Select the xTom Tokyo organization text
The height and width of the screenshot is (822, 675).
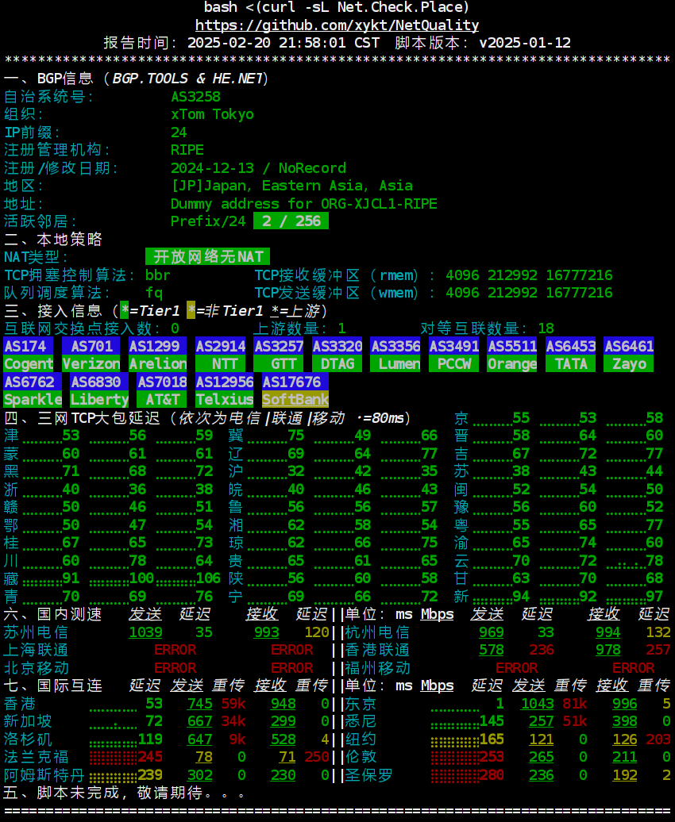pos(212,114)
